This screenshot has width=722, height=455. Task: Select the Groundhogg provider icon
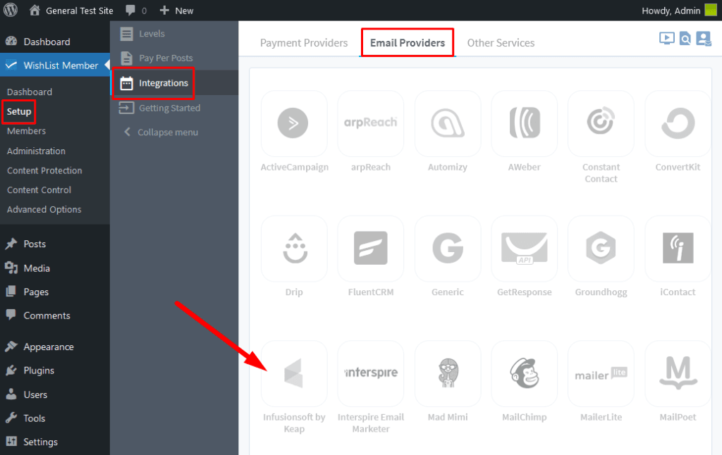[601, 249]
